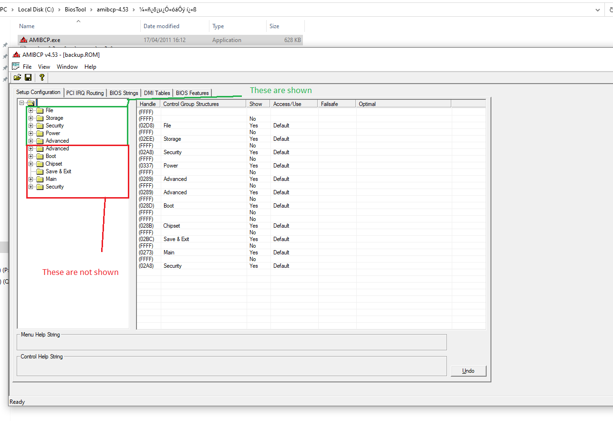The height and width of the screenshot is (421, 613).
Task: Click the Undo button
Action: (468, 371)
